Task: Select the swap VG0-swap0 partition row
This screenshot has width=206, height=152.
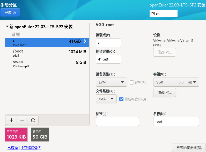Action: click(47, 64)
